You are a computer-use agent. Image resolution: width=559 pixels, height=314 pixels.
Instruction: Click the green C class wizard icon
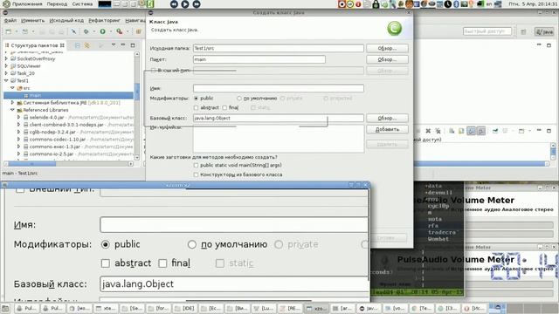(394, 29)
